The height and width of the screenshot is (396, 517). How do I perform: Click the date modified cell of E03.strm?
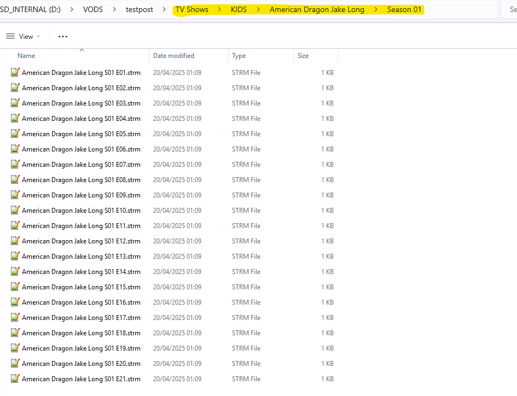coord(177,103)
